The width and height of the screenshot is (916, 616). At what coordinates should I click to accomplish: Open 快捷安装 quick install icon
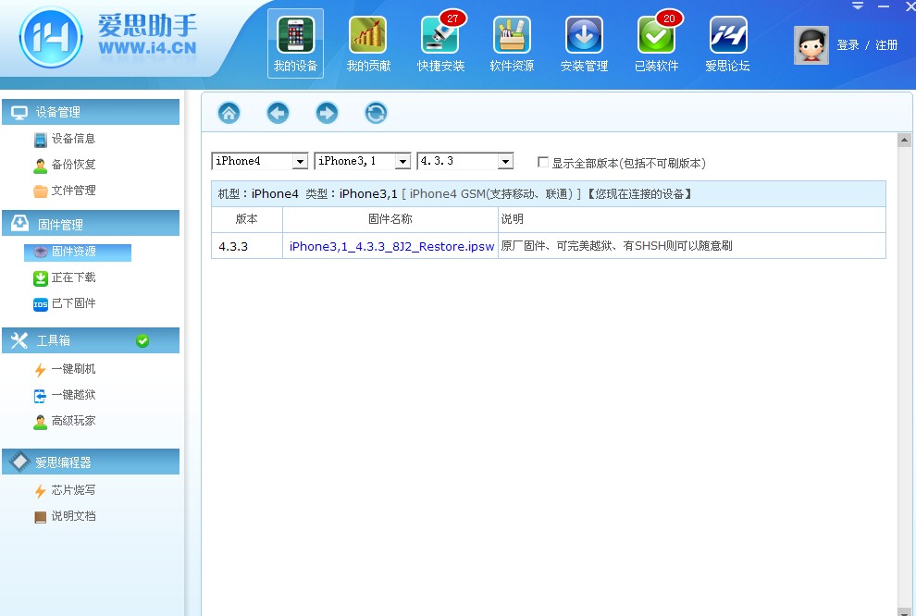(x=440, y=35)
